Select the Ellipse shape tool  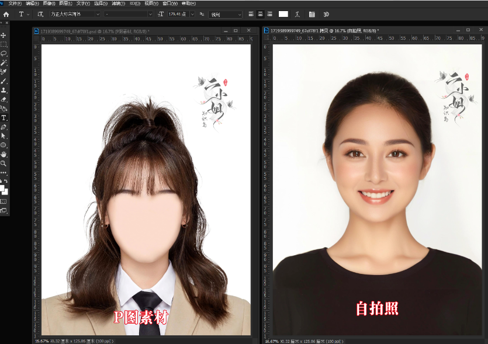(4, 145)
